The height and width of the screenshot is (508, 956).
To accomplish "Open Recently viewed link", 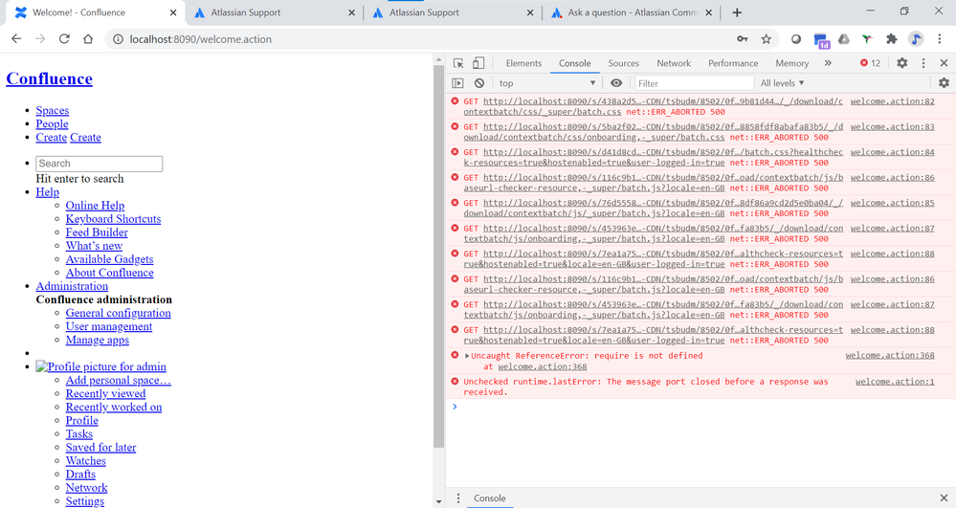I will pyautogui.click(x=105, y=393).
